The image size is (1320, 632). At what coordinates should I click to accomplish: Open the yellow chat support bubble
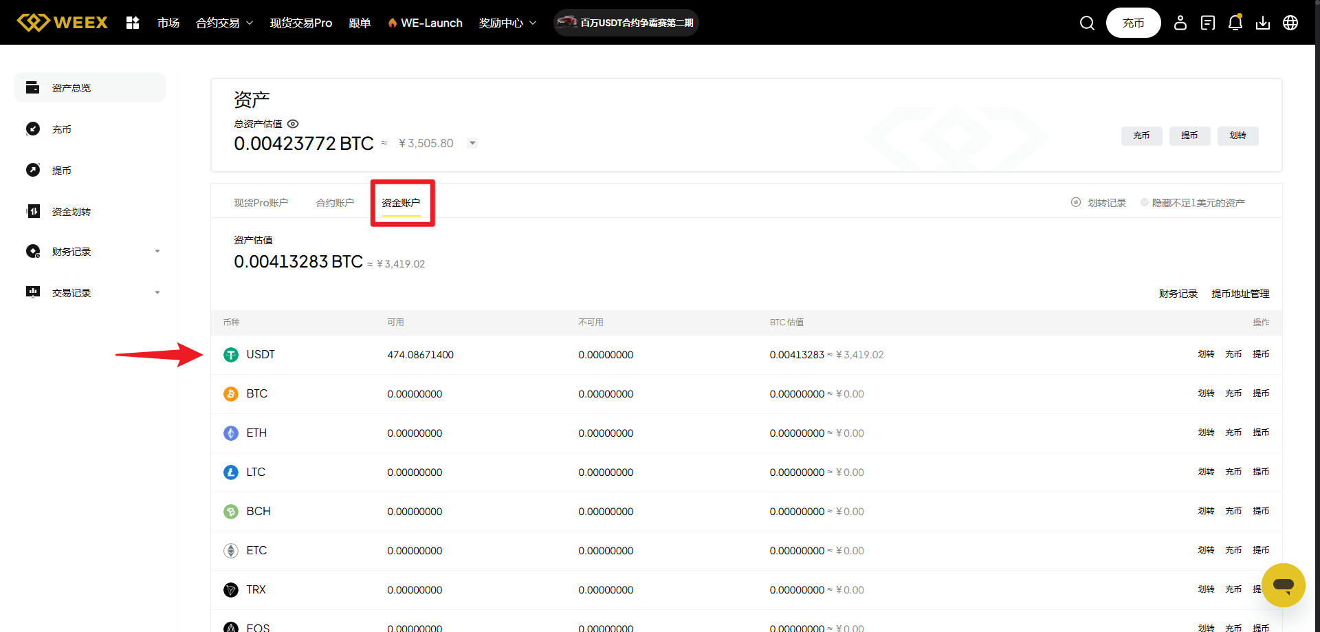1283,585
